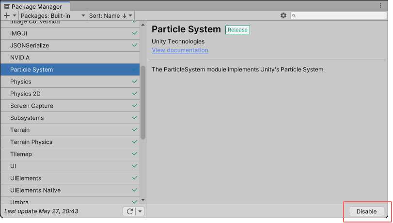Select the Subsystems package
The image size is (393, 223).
[x=70, y=118]
